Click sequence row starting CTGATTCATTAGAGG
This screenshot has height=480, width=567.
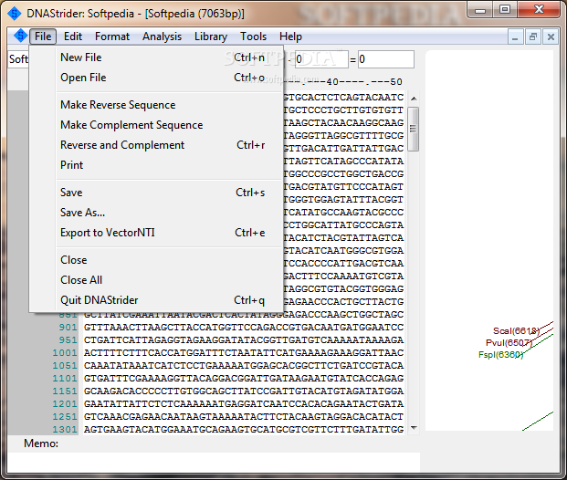pyautogui.click(x=244, y=340)
